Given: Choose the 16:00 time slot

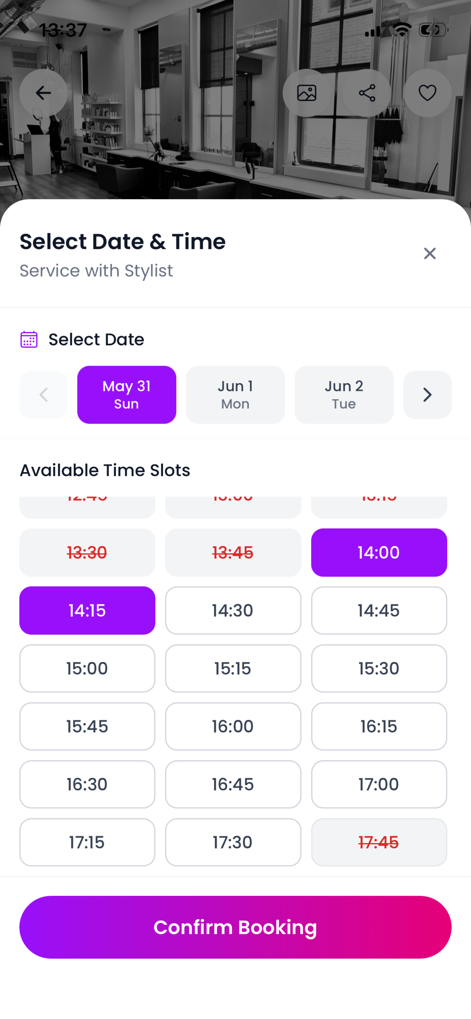Looking at the screenshot, I should coord(233,726).
